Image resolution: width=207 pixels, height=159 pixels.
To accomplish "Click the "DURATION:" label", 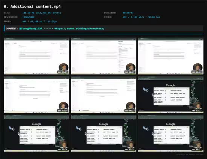I will 110,13.
